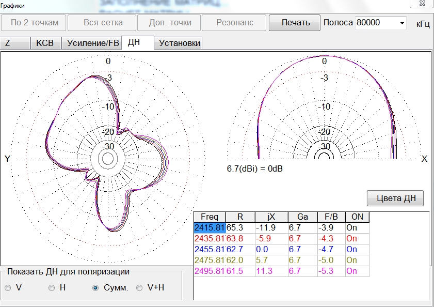Open the КСВ tab

point(45,43)
